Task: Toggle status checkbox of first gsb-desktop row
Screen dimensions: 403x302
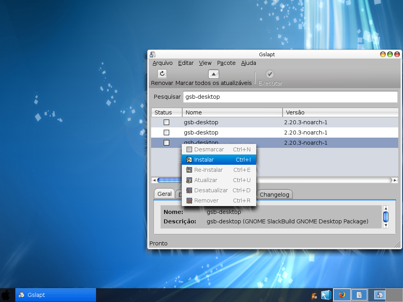Action: (x=166, y=122)
